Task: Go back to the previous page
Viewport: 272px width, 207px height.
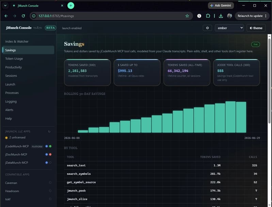Action: (6, 16)
